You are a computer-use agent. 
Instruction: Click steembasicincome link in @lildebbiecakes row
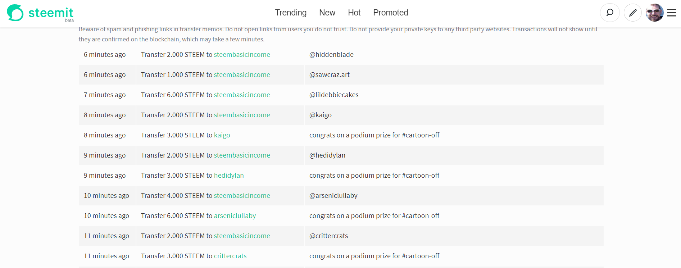coord(242,95)
